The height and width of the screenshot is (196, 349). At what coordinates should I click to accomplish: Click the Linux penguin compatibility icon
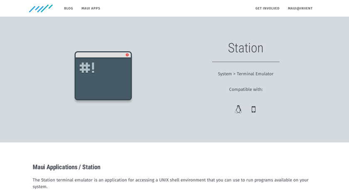(238, 109)
